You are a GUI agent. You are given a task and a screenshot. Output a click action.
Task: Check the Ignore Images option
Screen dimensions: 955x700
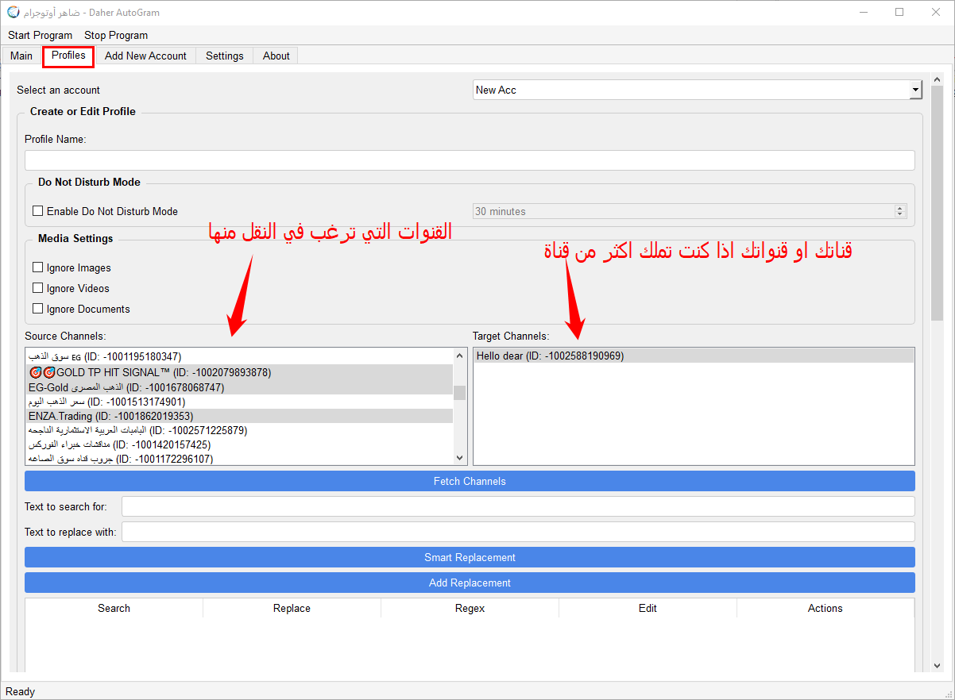(37, 267)
